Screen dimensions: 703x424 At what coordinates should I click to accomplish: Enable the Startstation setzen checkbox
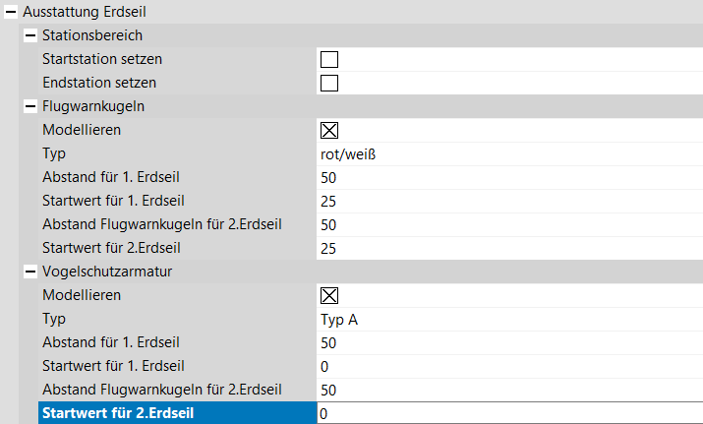[x=329, y=59]
